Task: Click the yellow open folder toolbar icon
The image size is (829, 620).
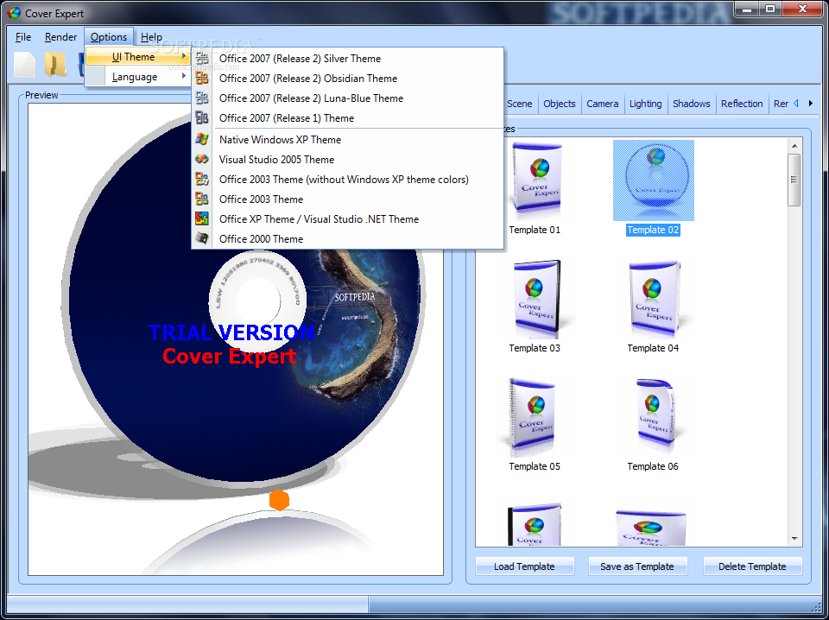Action: pos(55,65)
